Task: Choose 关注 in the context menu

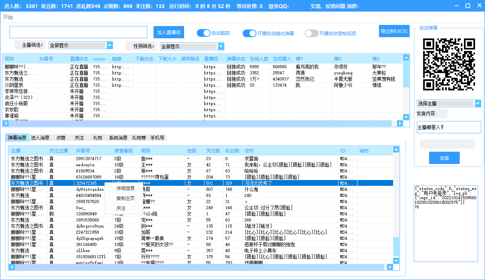Action: [x=121, y=208]
